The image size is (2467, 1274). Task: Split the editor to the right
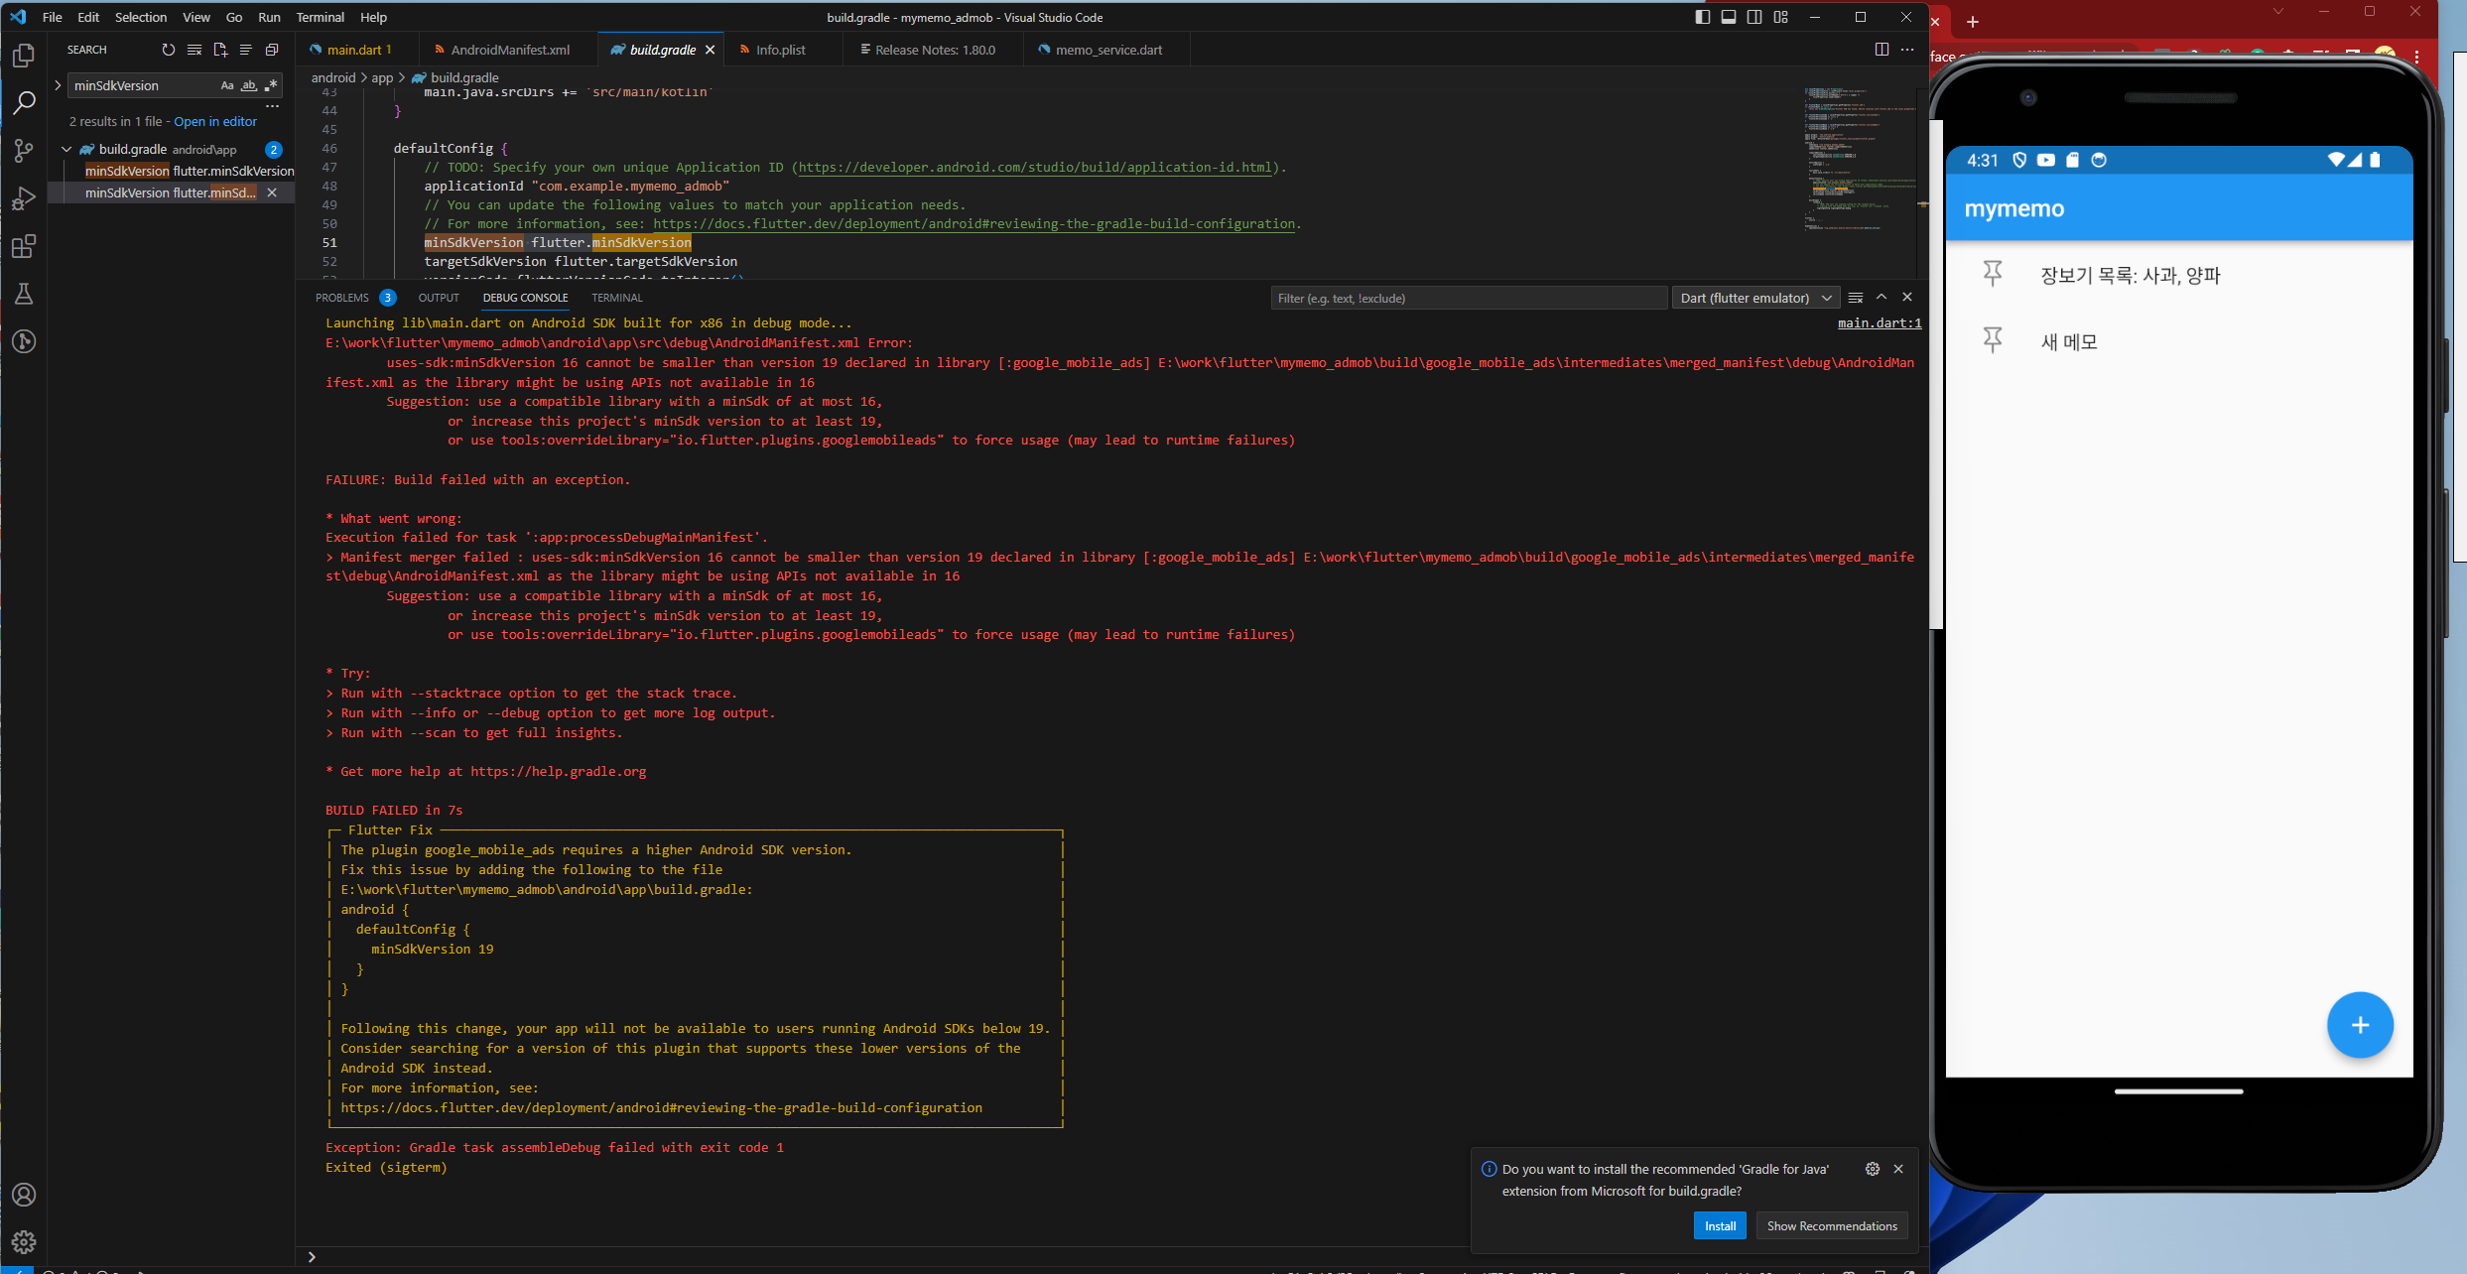pos(1882,50)
